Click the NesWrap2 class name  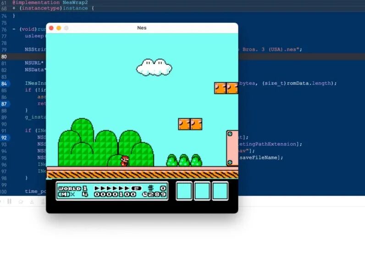(x=75, y=3)
